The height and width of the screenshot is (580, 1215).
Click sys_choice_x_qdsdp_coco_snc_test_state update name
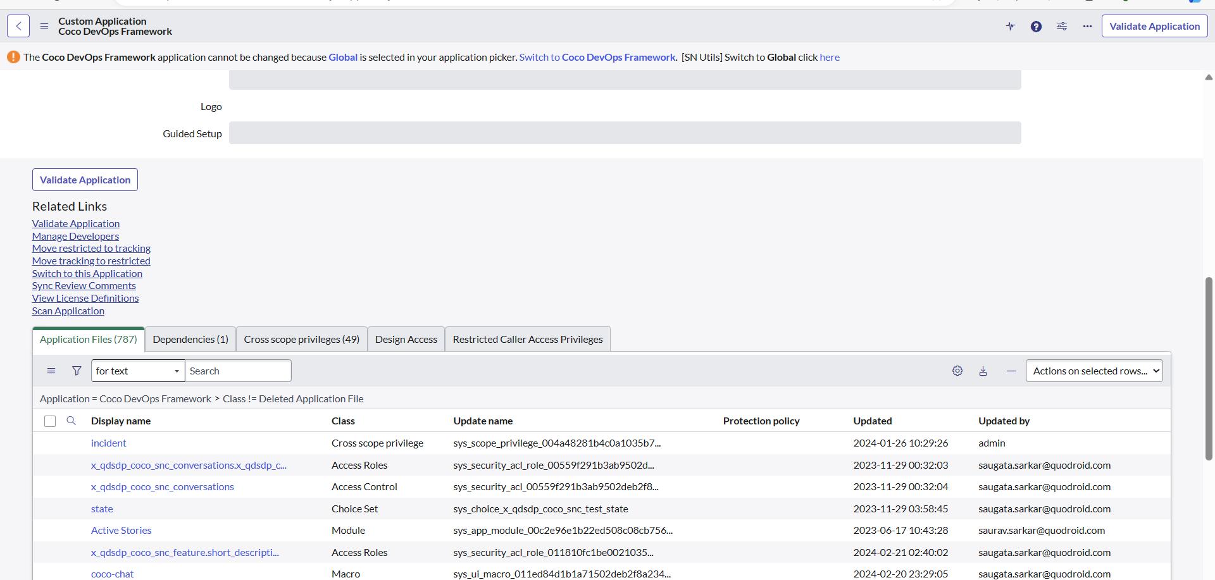tap(540, 509)
